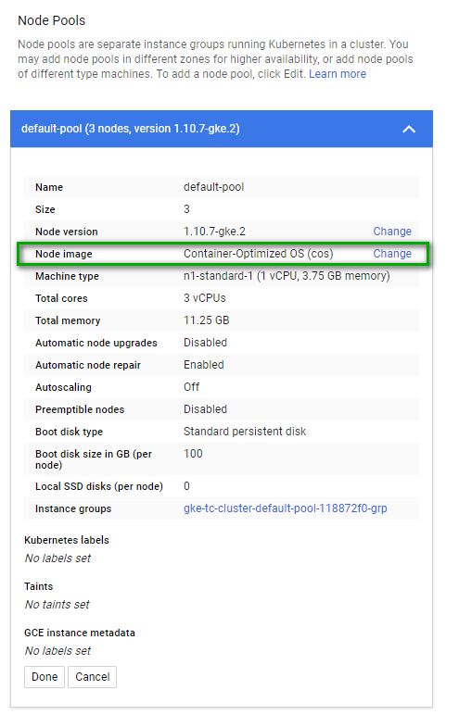Open the Learn more link

338,74
